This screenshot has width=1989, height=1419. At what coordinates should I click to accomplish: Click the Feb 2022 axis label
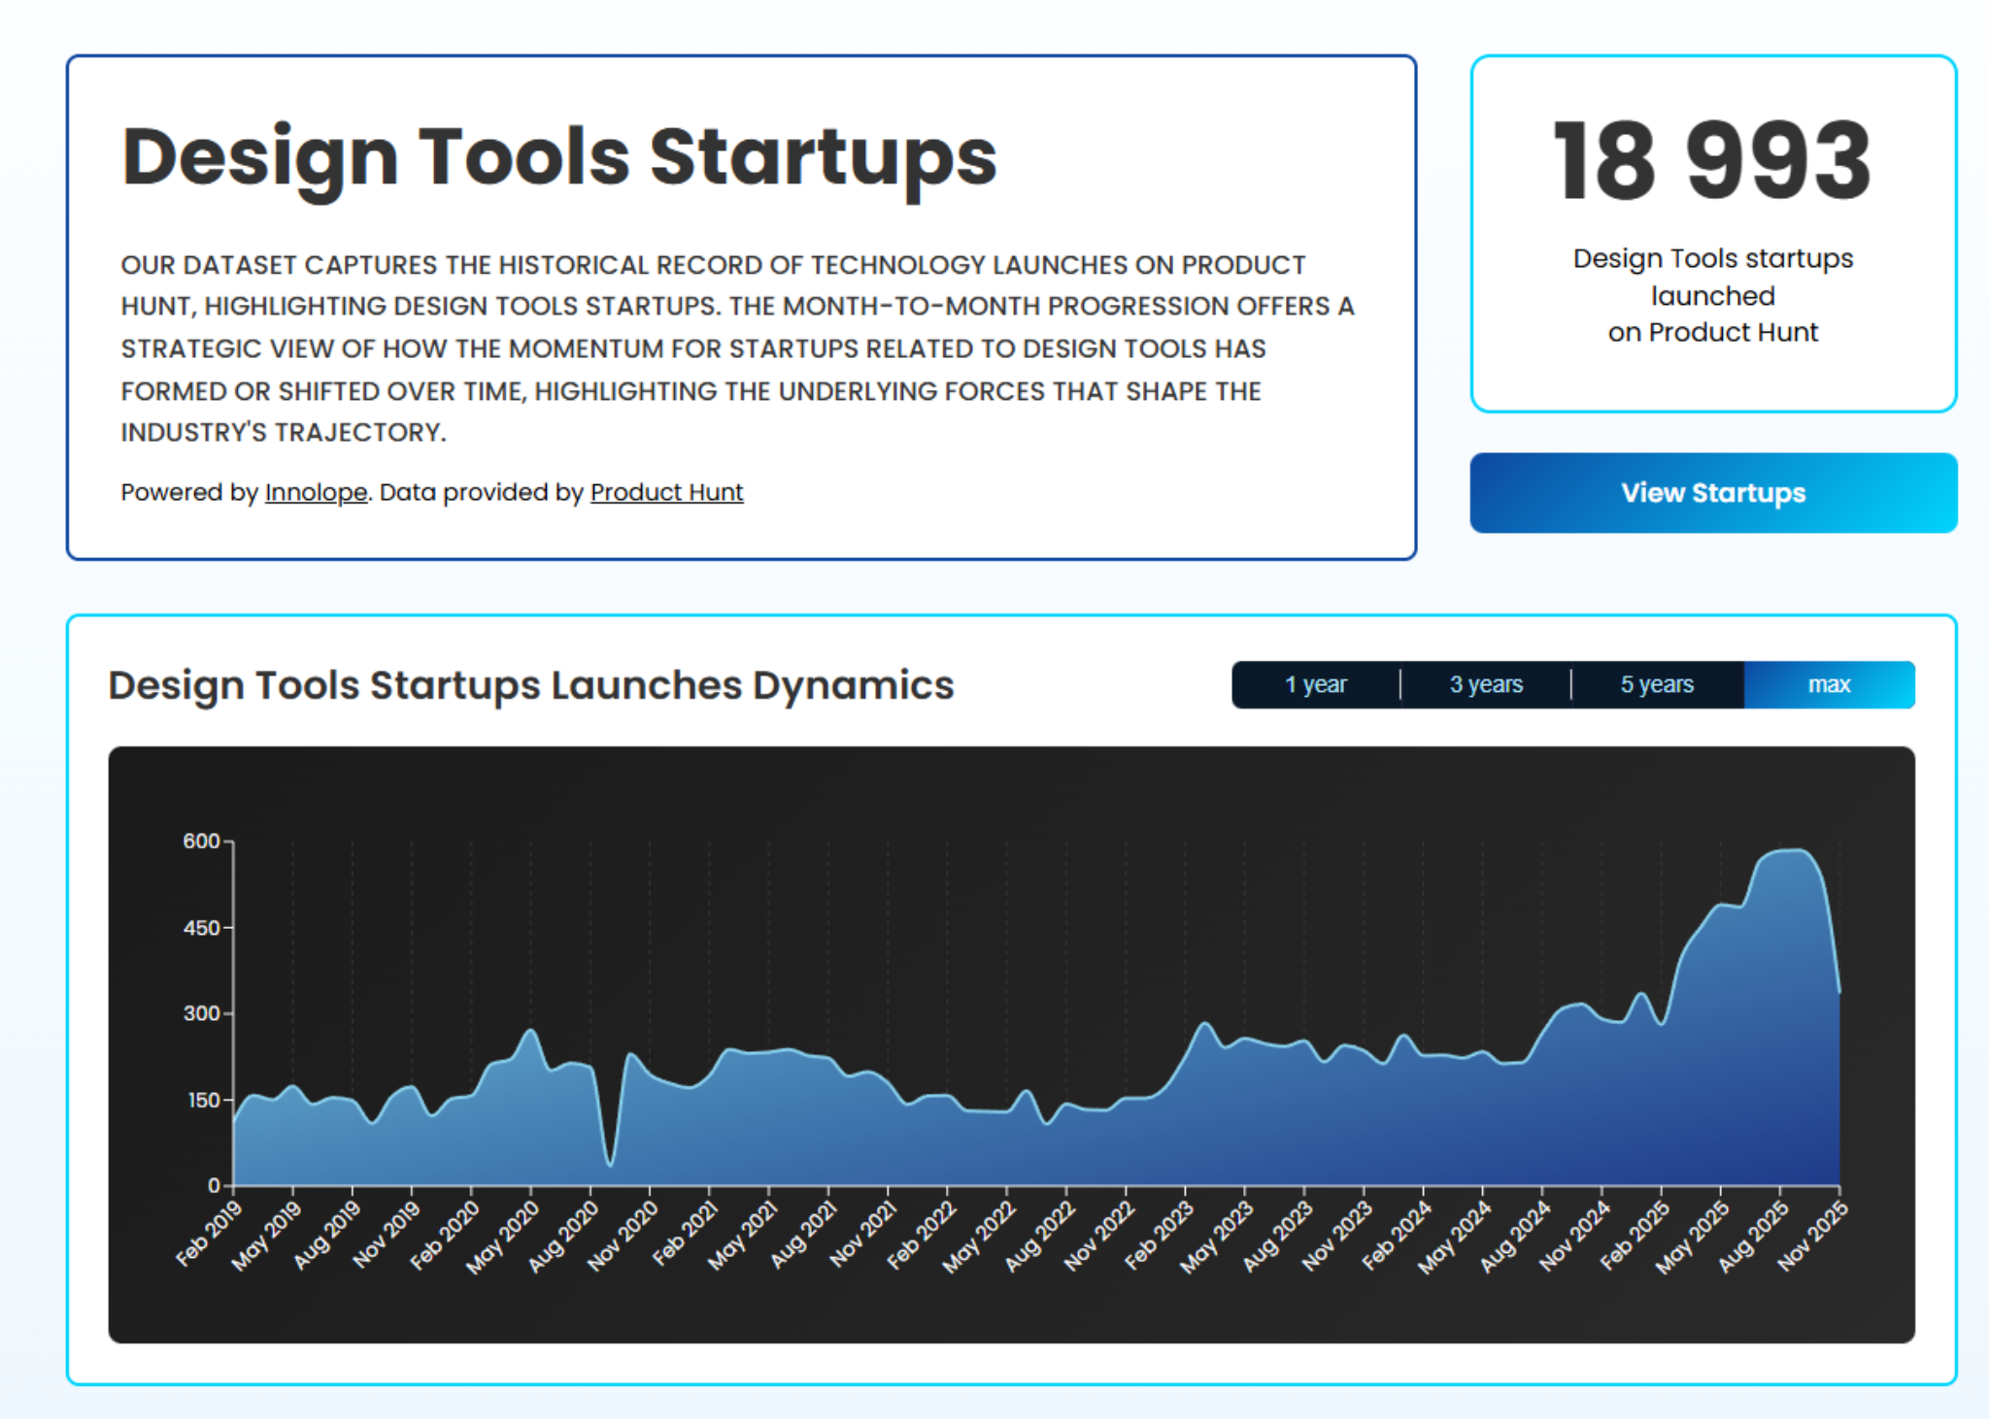coord(921,1236)
